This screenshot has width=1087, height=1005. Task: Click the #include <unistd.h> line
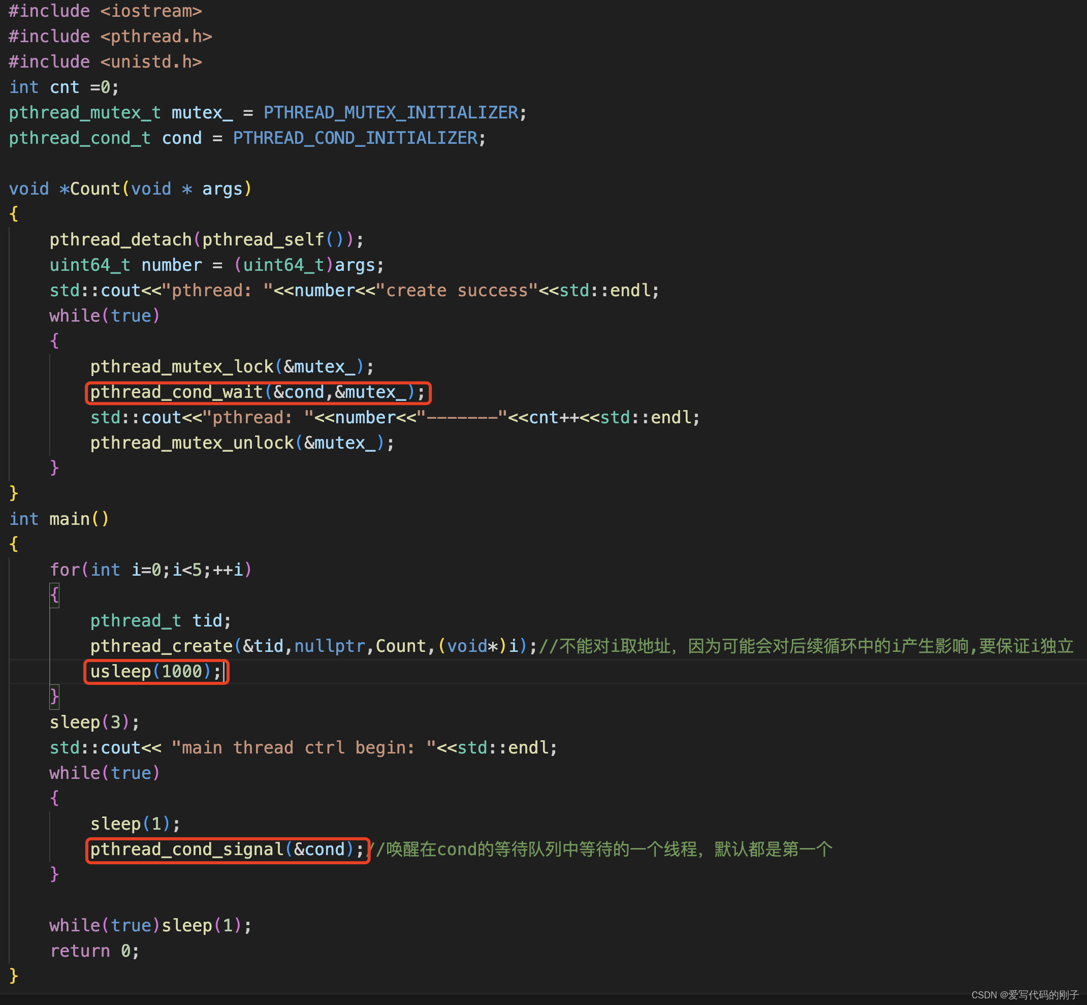[105, 62]
